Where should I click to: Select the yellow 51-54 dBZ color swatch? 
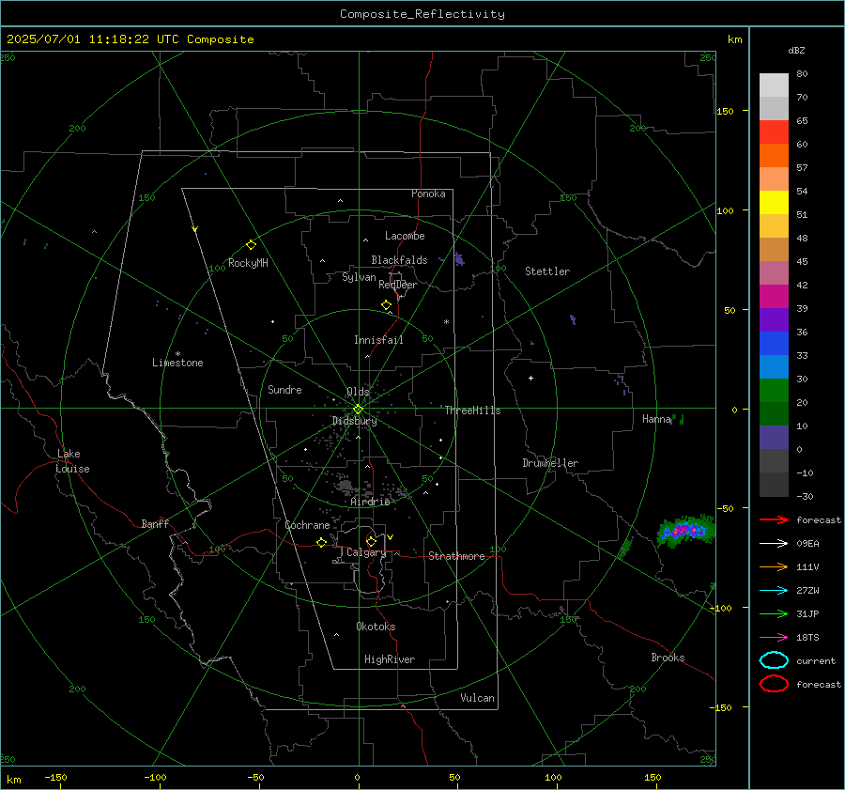pos(774,203)
